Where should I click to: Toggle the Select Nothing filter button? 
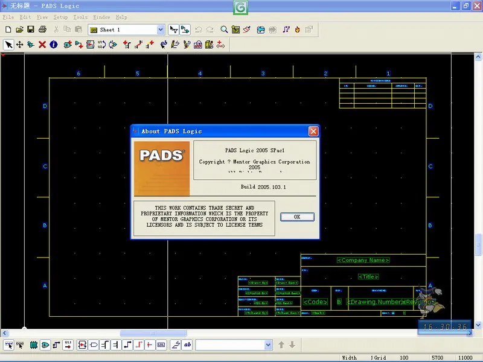point(20,345)
